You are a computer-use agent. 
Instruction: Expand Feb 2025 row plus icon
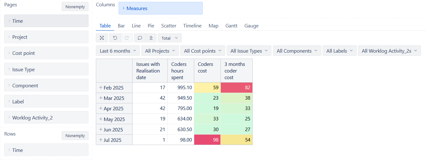pos(101,87)
